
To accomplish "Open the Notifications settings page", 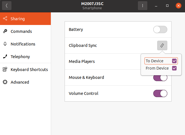I will pos(23,44).
